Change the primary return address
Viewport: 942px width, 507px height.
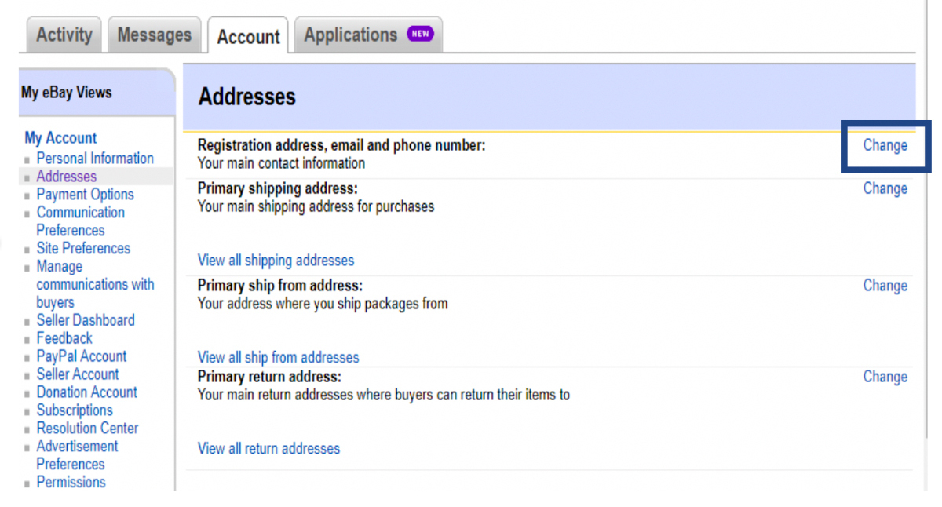(885, 377)
